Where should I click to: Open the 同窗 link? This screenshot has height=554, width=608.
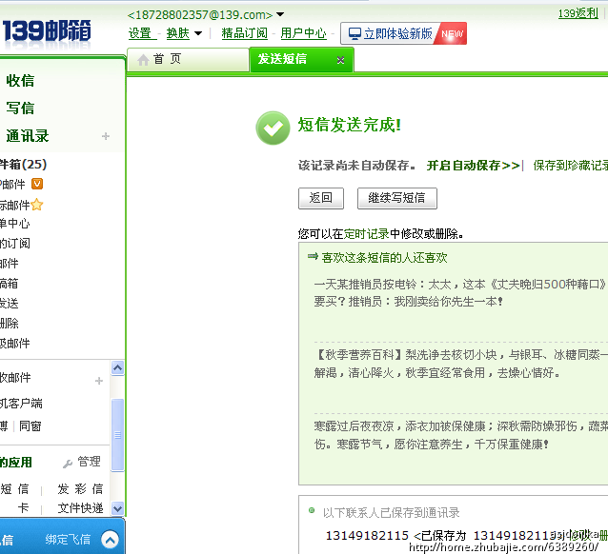tap(30, 426)
